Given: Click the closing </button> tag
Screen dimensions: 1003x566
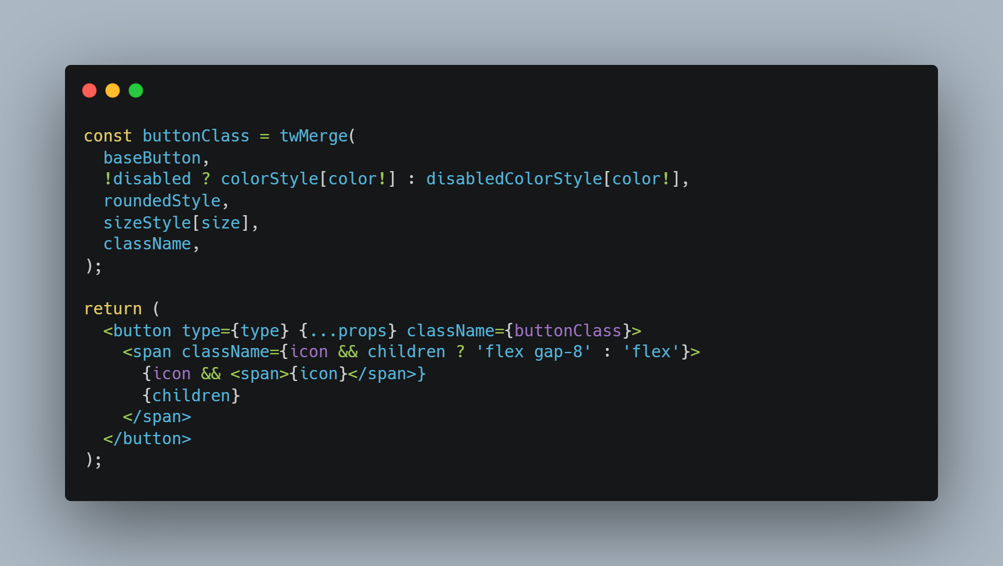Looking at the screenshot, I should click(x=147, y=438).
